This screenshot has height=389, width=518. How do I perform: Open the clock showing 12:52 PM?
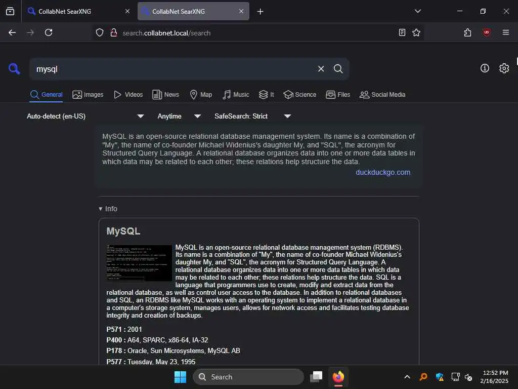tap(494, 377)
